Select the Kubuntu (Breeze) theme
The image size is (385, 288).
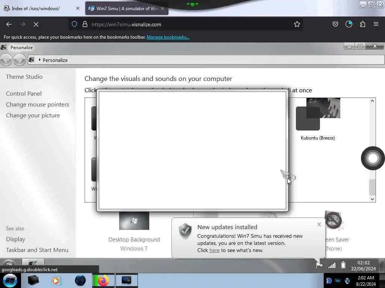[x=318, y=119]
